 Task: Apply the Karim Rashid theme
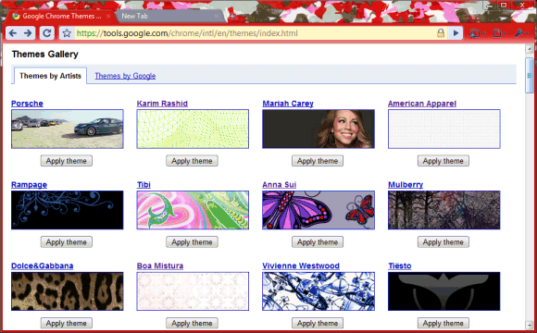(x=192, y=161)
